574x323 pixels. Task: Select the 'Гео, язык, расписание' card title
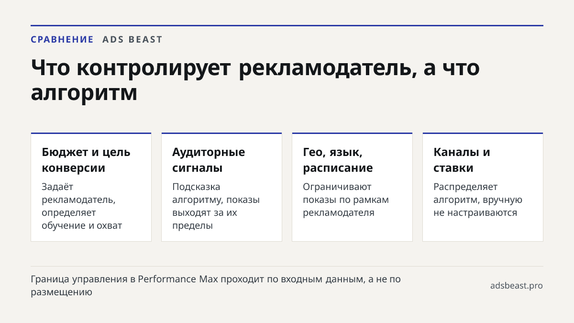point(338,160)
